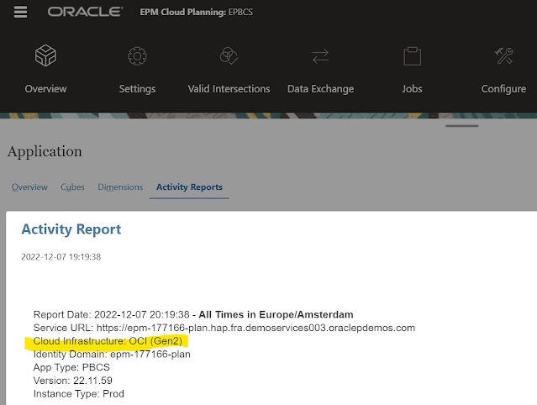Click the collapse handle bar below the card row
The height and width of the screenshot is (405, 537).
tap(461, 126)
